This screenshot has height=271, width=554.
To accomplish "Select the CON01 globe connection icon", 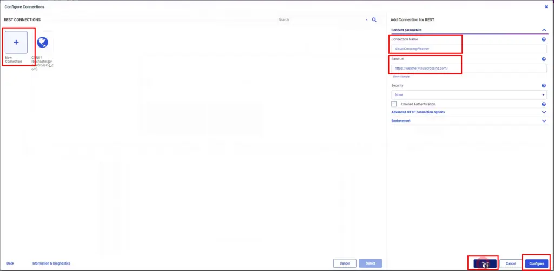I will coord(42,43).
